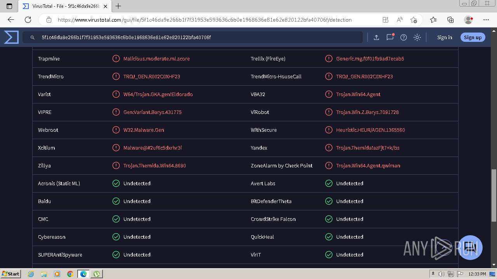The width and height of the screenshot is (497, 279).
Task: Add this page to favorites
Action: (414, 20)
